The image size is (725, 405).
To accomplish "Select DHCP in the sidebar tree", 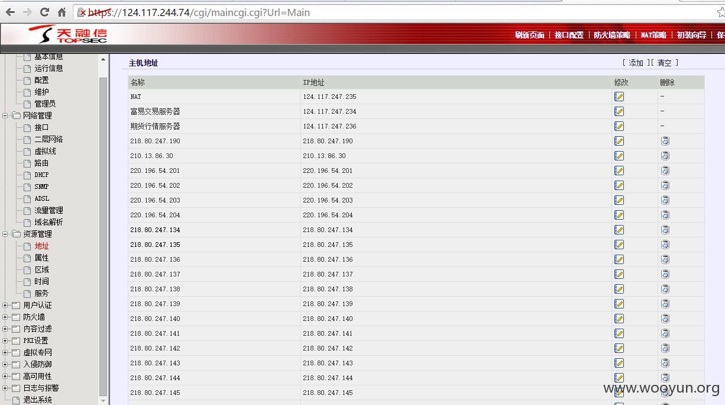I will click(41, 175).
